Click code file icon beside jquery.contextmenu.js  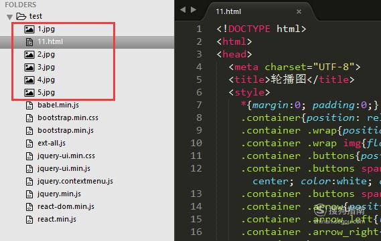pos(29,182)
